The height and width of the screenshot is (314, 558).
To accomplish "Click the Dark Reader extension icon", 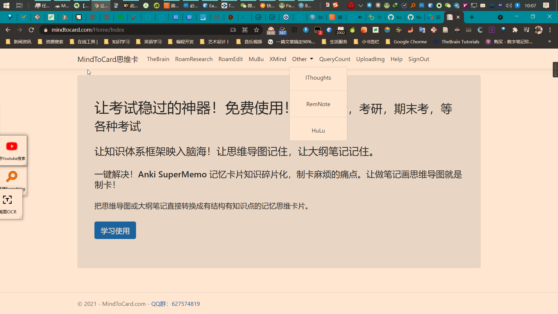I will pyautogui.click(x=480, y=30).
